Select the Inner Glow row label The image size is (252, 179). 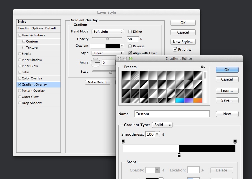point(30,66)
